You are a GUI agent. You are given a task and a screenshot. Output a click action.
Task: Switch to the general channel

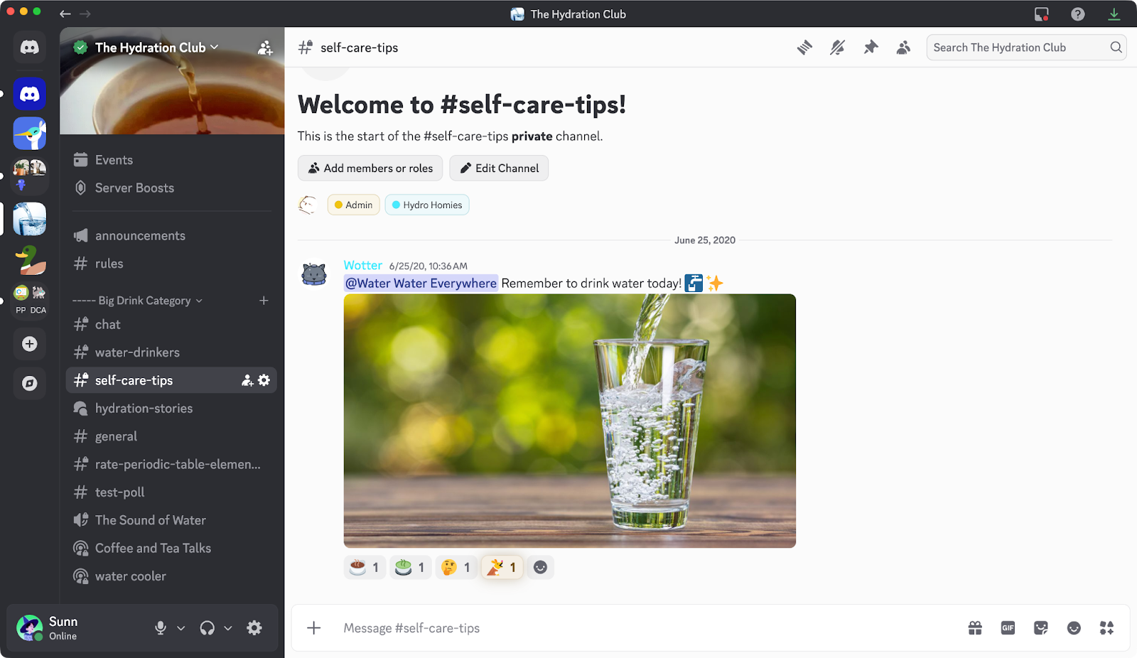[x=116, y=436]
